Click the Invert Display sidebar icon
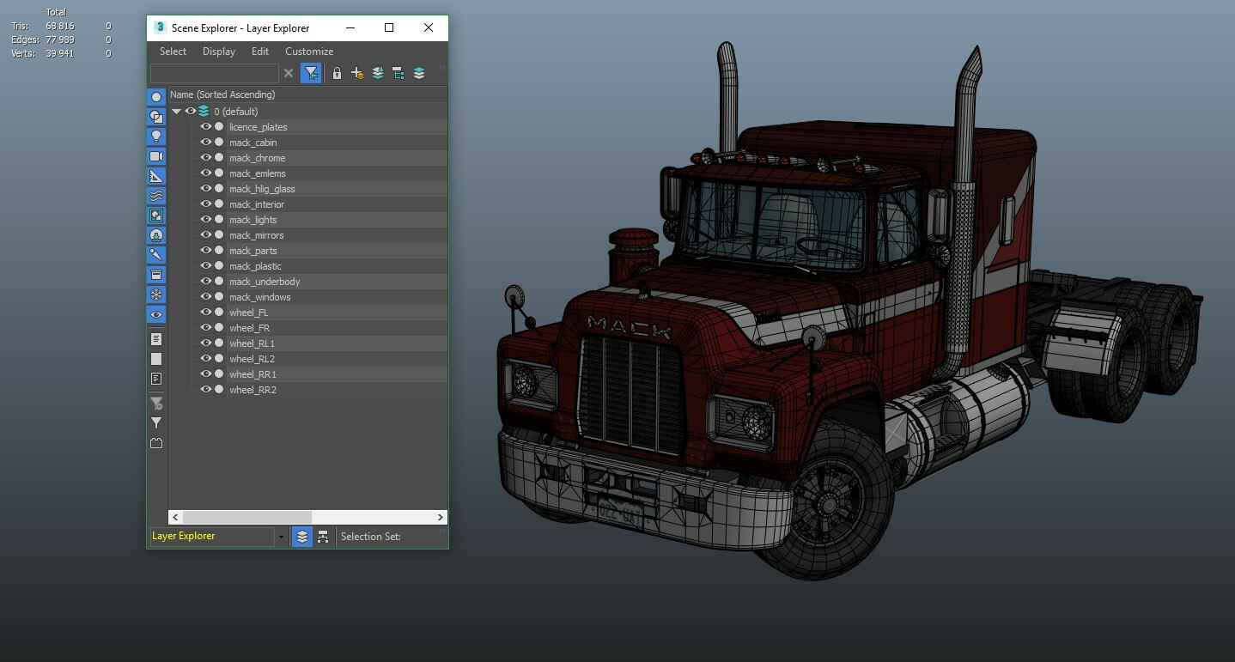The height and width of the screenshot is (662, 1235). pos(156,379)
